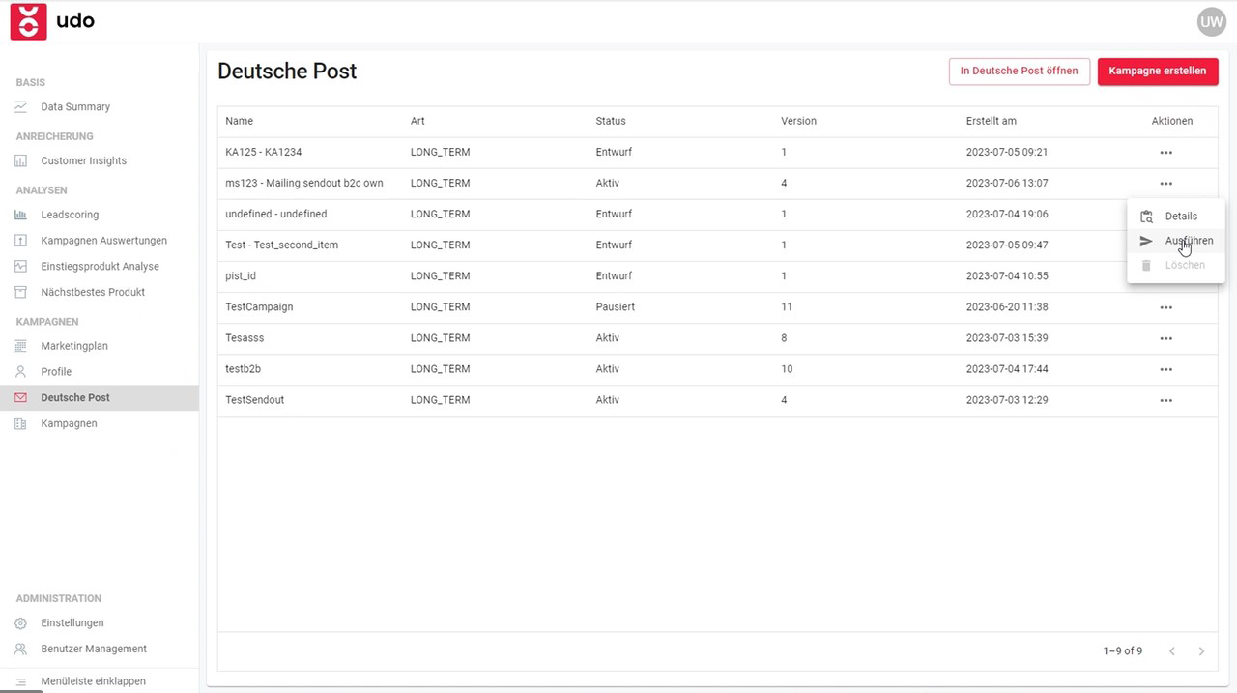Click the Kampagnen building icon
1237x693 pixels.
[x=20, y=423]
